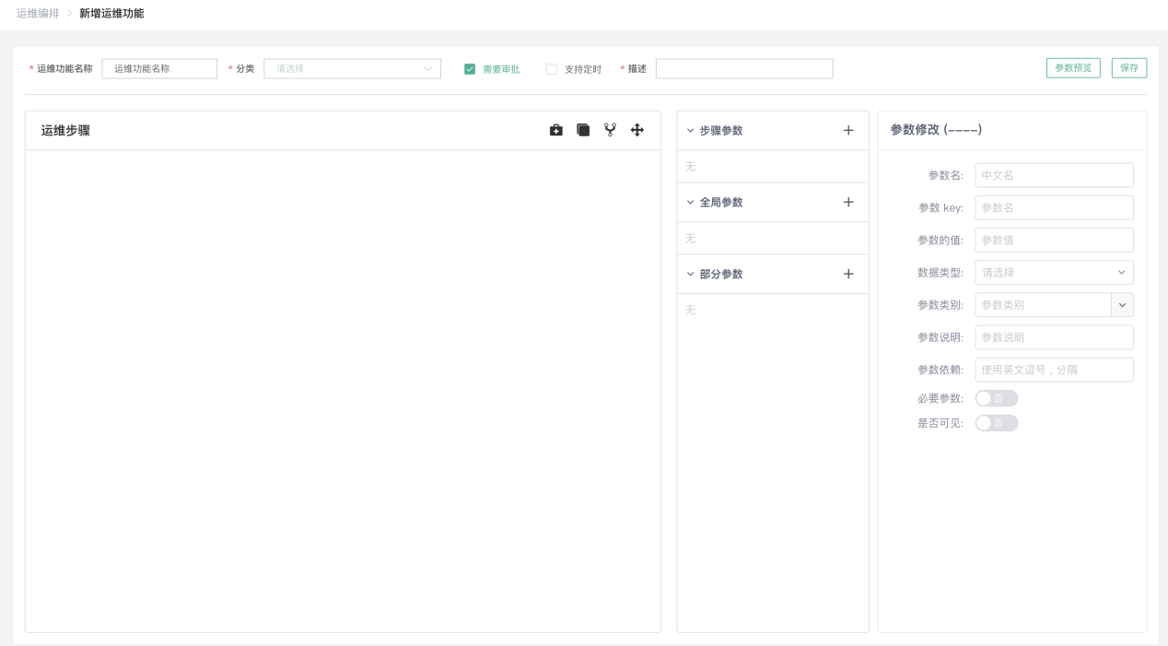The height and width of the screenshot is (646, 1168).
Task: Focus the 参数 key input field
Action: tap(1054, 207)
